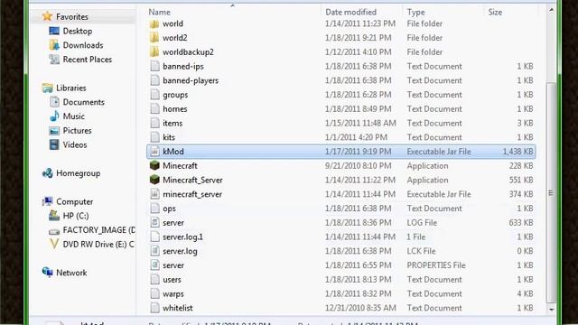578x325 pixels.
Task: Select the groups text document icon
Action: pos(154,95)
